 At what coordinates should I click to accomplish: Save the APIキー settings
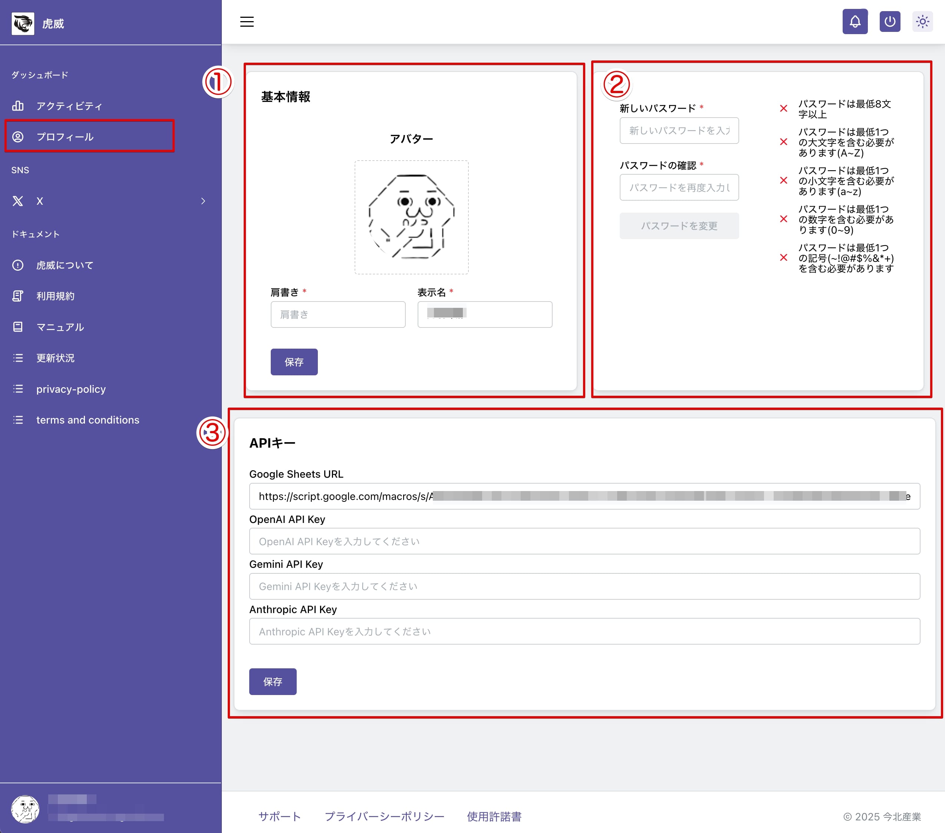tap(273, 681)
